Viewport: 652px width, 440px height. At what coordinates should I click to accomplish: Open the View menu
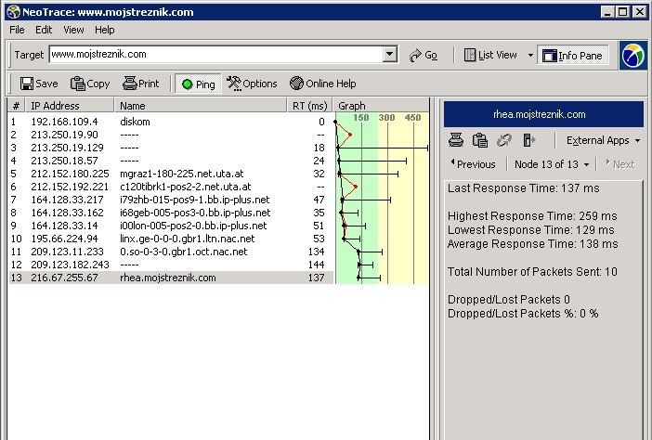point(73,30)
